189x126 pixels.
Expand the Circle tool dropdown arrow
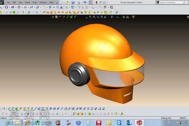22,8
